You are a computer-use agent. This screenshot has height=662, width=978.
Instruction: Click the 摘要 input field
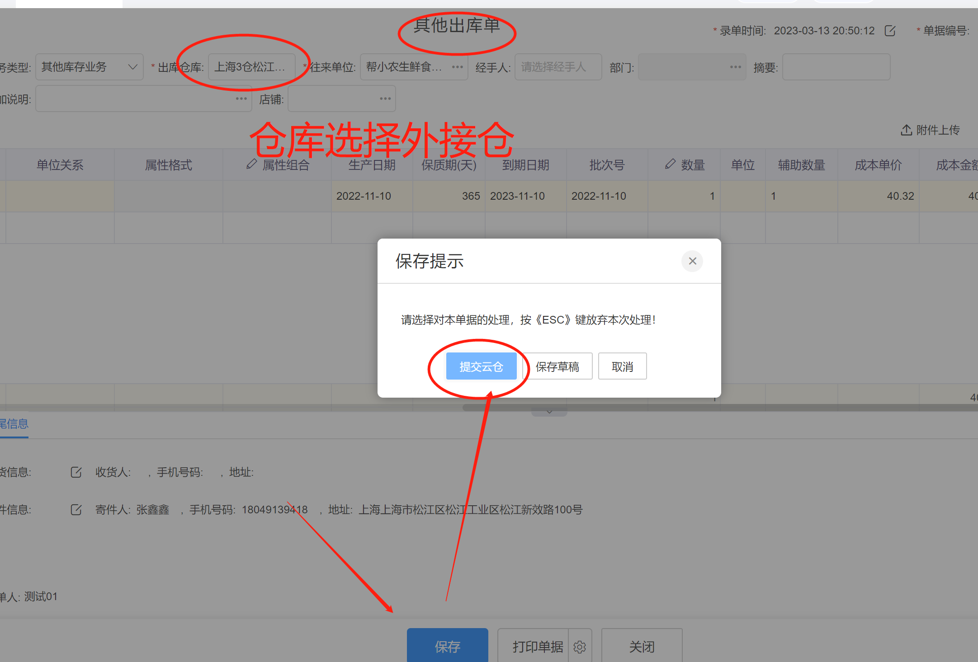pyautogui.click(x=836, y=67)
